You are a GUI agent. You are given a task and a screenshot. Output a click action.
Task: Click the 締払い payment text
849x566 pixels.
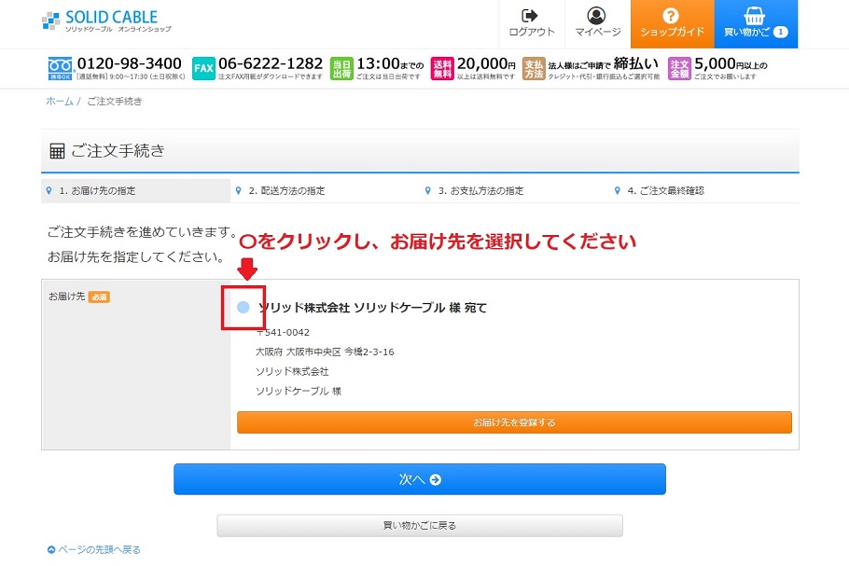click(636, 63)
